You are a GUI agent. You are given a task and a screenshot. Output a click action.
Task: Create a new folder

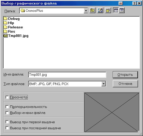(x=108, y=10)
